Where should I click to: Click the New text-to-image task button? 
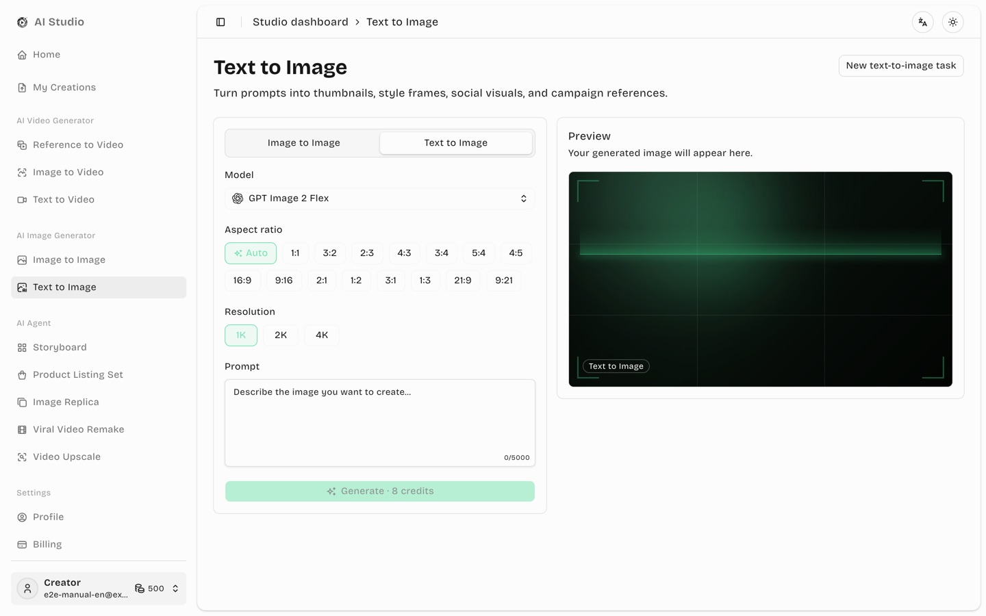901,66
